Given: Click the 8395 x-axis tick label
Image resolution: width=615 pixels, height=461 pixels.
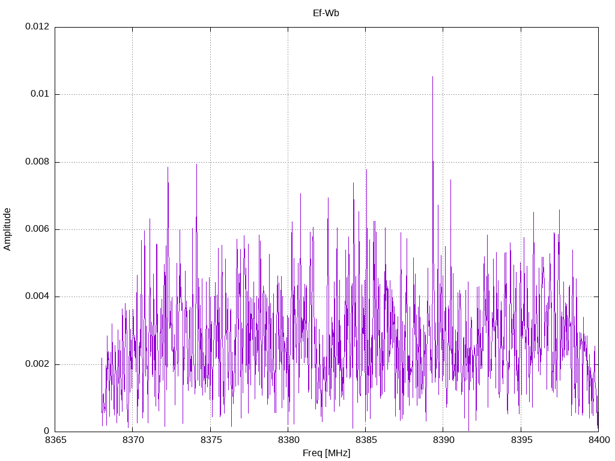Looking at the screenshot, I should point(521,440).
